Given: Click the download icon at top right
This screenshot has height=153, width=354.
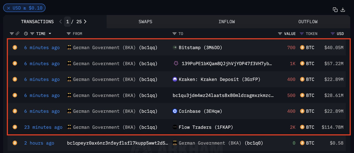Looking at the screenshot, I should 343,10.
